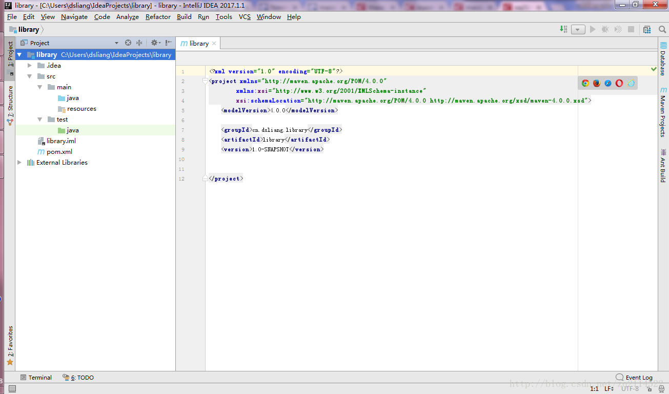The image size is (669, 394).
Task: Select the library editor tab
Action: click(199, 44)
